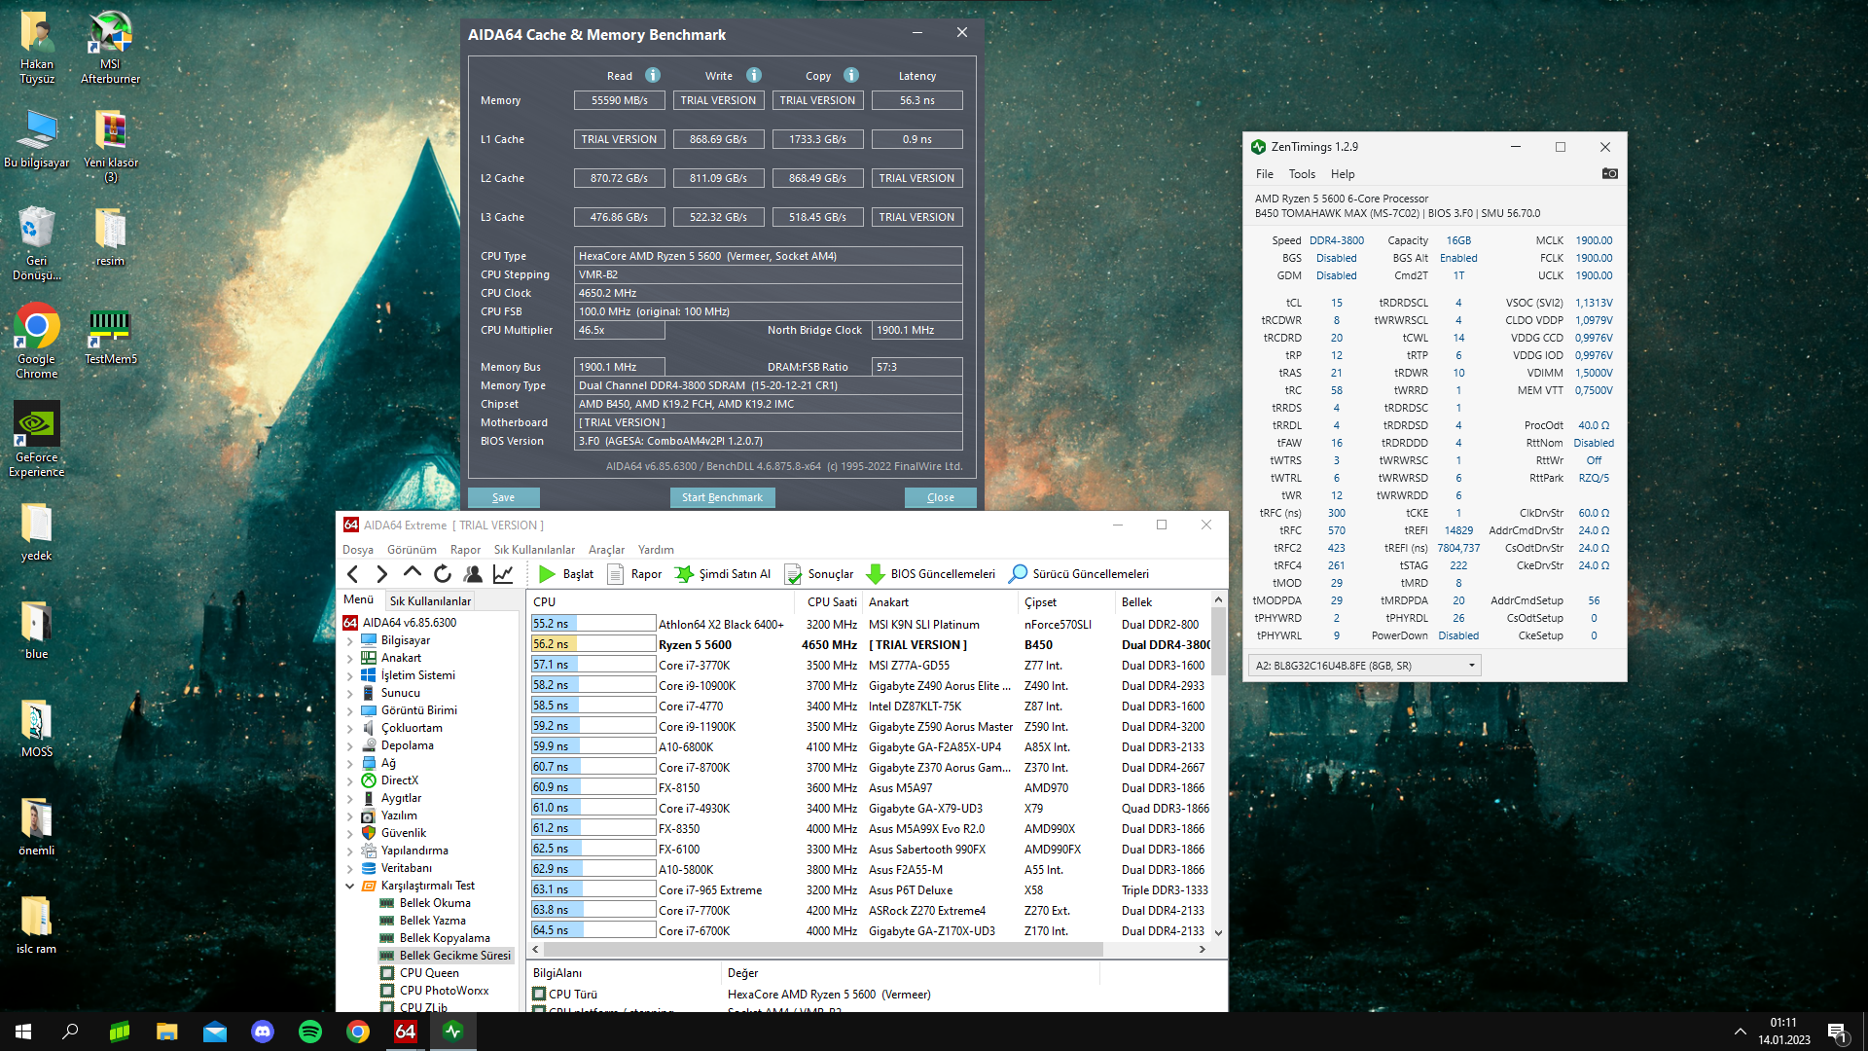1868x1051 pixels.
Task: Click the user icon in AIDA64 toolbar
Action: click(x=473, y=574)
